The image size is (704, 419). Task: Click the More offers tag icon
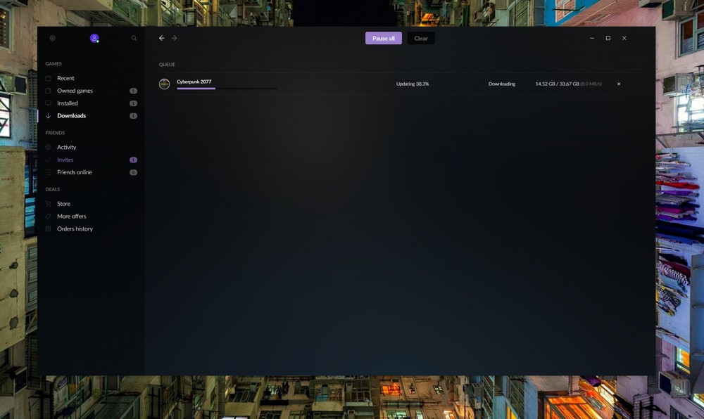coord(48,217)
